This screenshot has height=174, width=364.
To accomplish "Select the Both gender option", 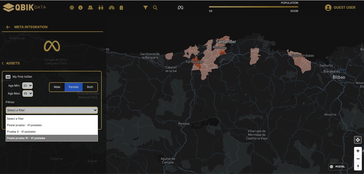I will pos(90,87).
